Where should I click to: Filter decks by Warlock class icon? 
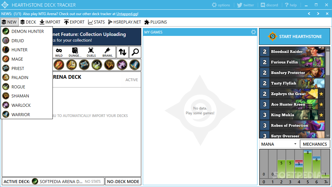coord(122,65)
